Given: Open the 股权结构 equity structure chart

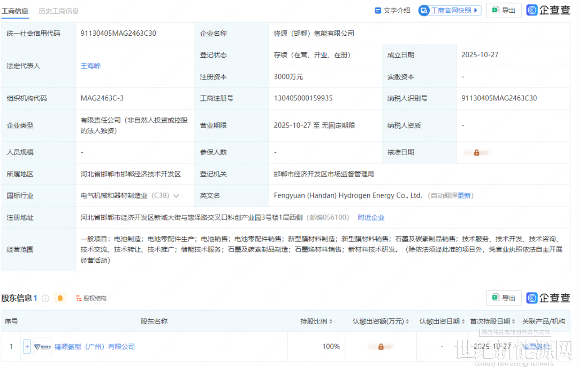Looking at the screenshot, I should pyautogui.click(x=91, y=299).
